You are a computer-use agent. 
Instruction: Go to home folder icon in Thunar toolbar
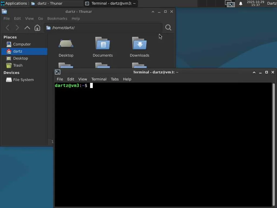click(x=37, y=28)
